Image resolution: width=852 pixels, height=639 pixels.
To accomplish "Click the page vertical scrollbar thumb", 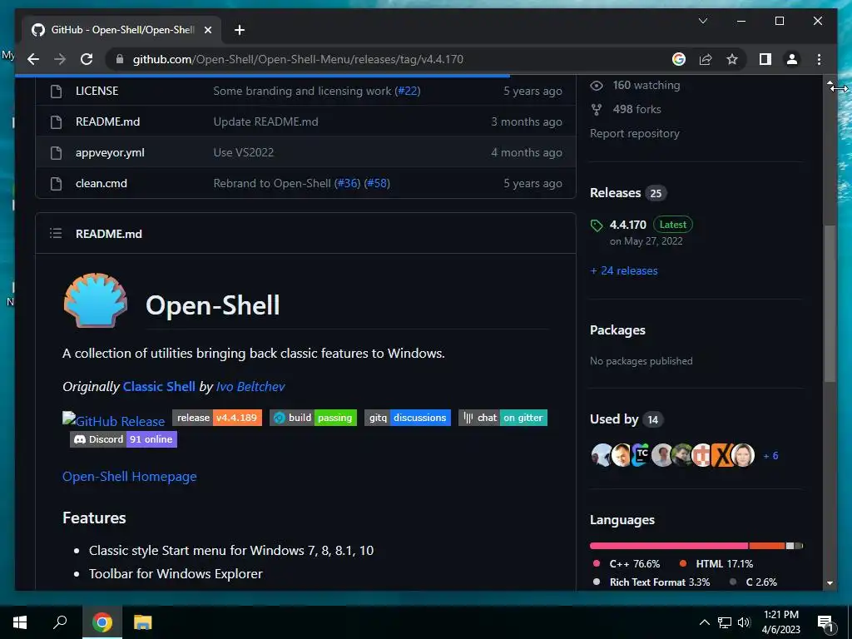I will click(830, 304).
